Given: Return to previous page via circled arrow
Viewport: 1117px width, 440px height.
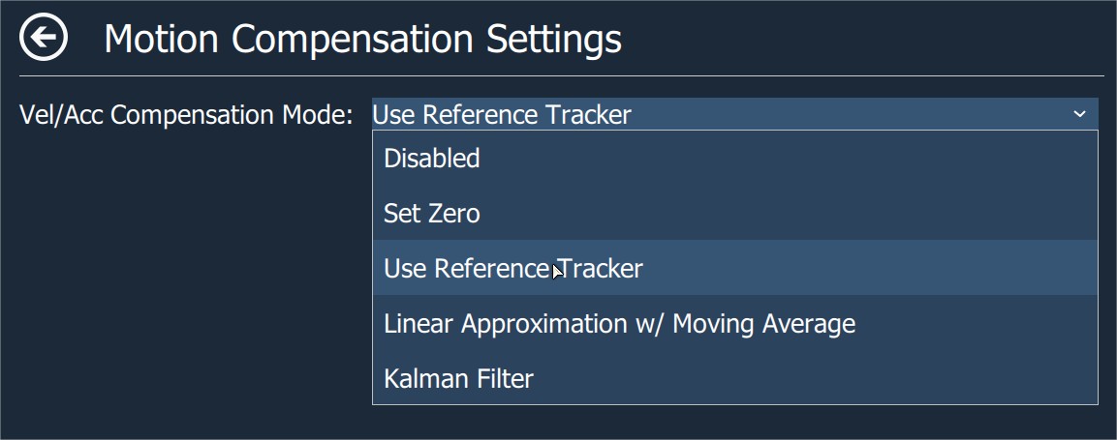Looking at the screenshot, I should pos(44,39).
